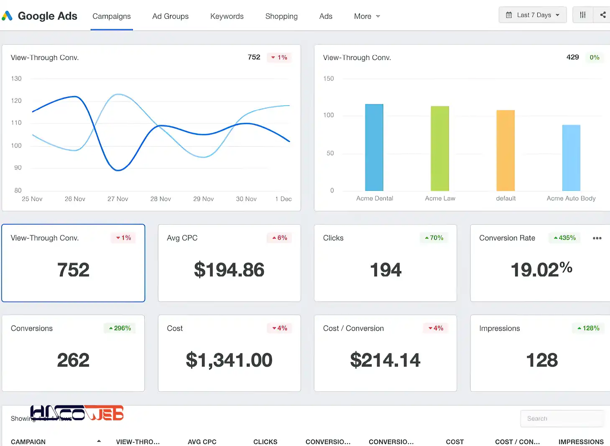
Task: Open the Ads tab
Action: coord(326,16)
